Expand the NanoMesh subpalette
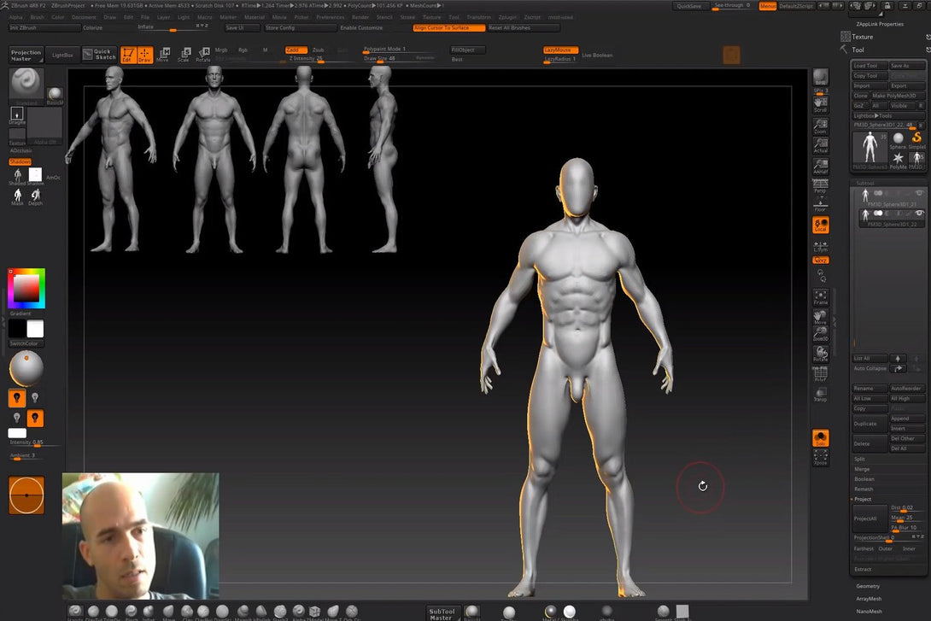The image size is (931, 621). coord(869,611)
